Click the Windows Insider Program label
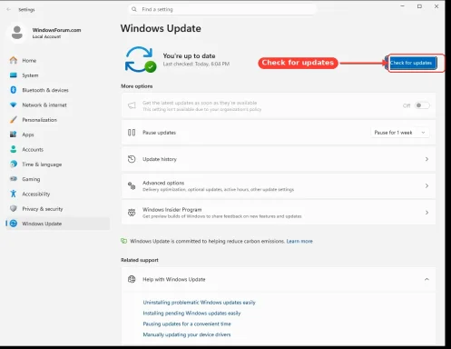This screenshot has height=349, width=451. coord(172,209)
